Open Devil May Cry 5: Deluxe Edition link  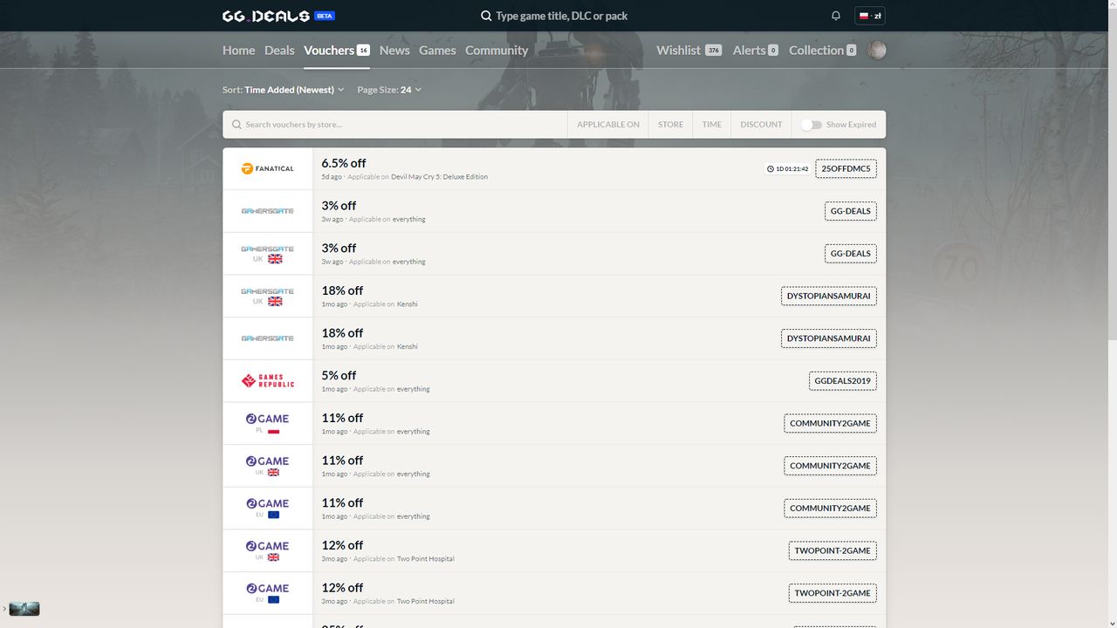[439, 177]
